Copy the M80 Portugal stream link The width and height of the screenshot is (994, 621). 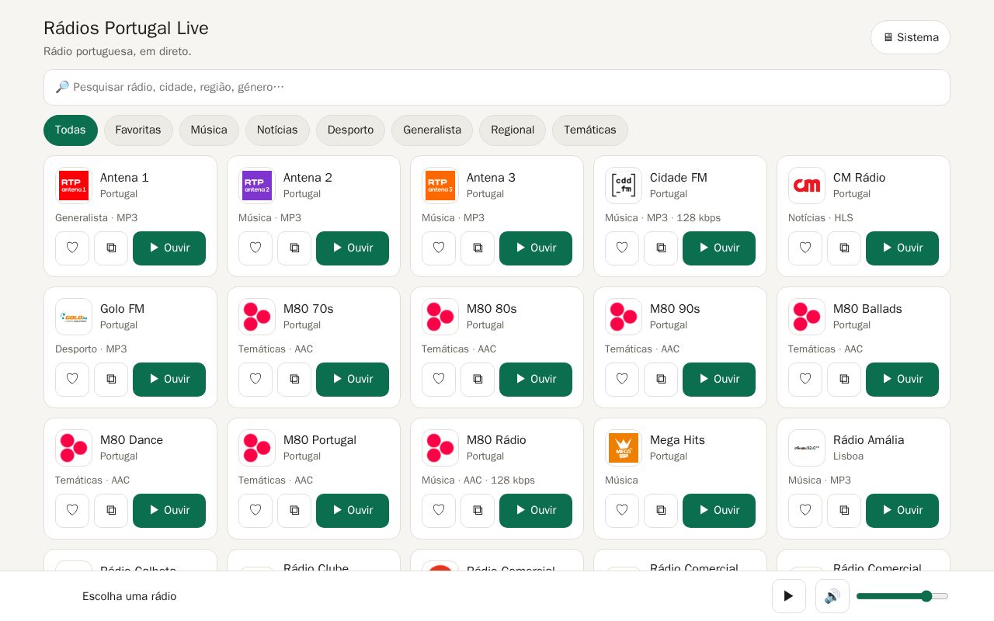pos(294,511)
